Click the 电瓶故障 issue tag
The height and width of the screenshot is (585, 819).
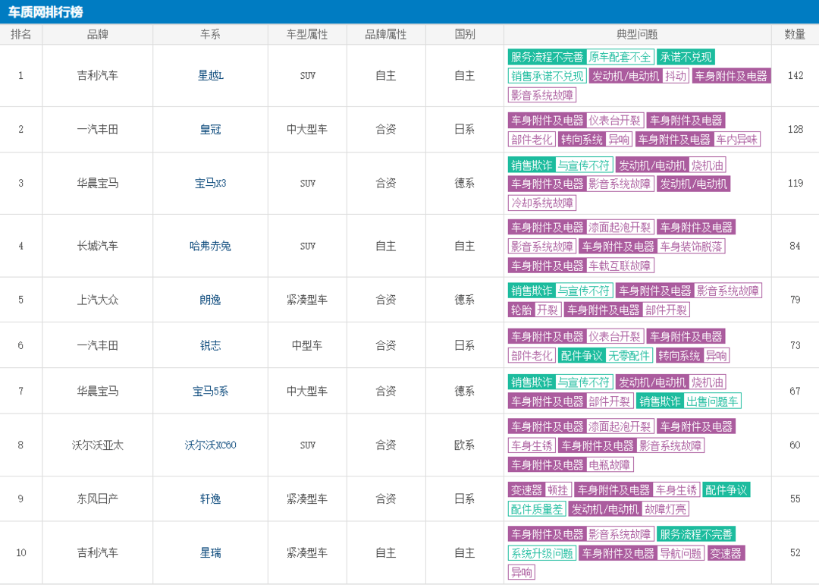point(610,465)
